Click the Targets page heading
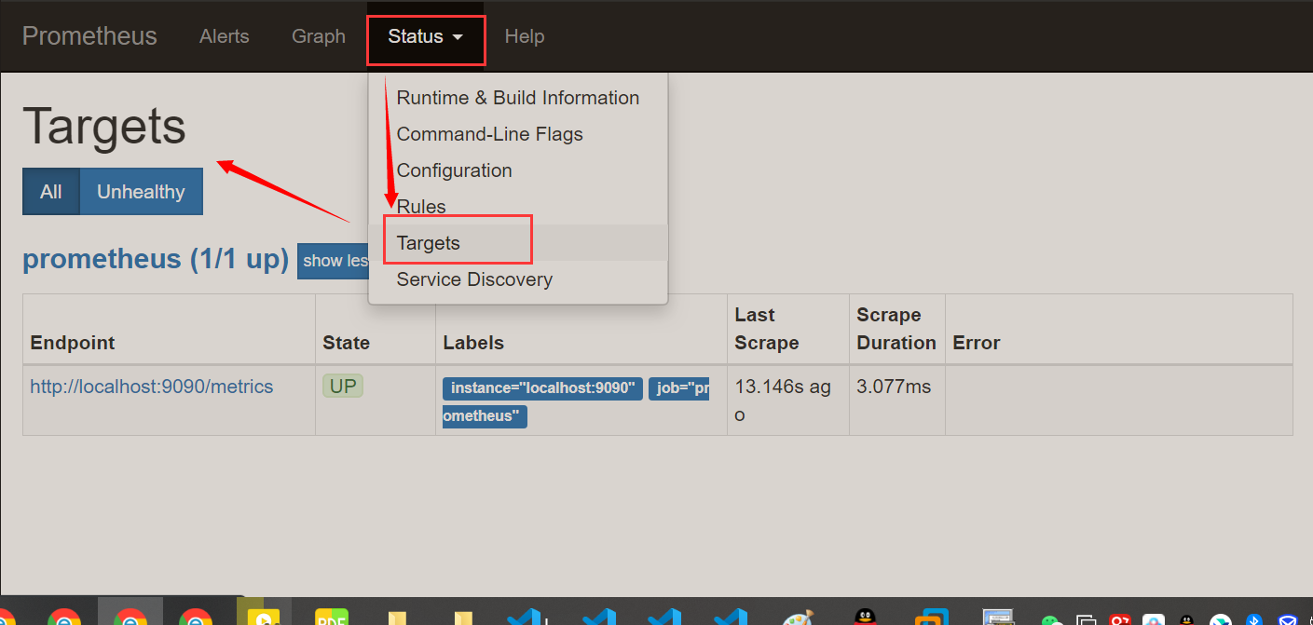The height and width of the screenshot is (625, 1313). click(104, 126)
